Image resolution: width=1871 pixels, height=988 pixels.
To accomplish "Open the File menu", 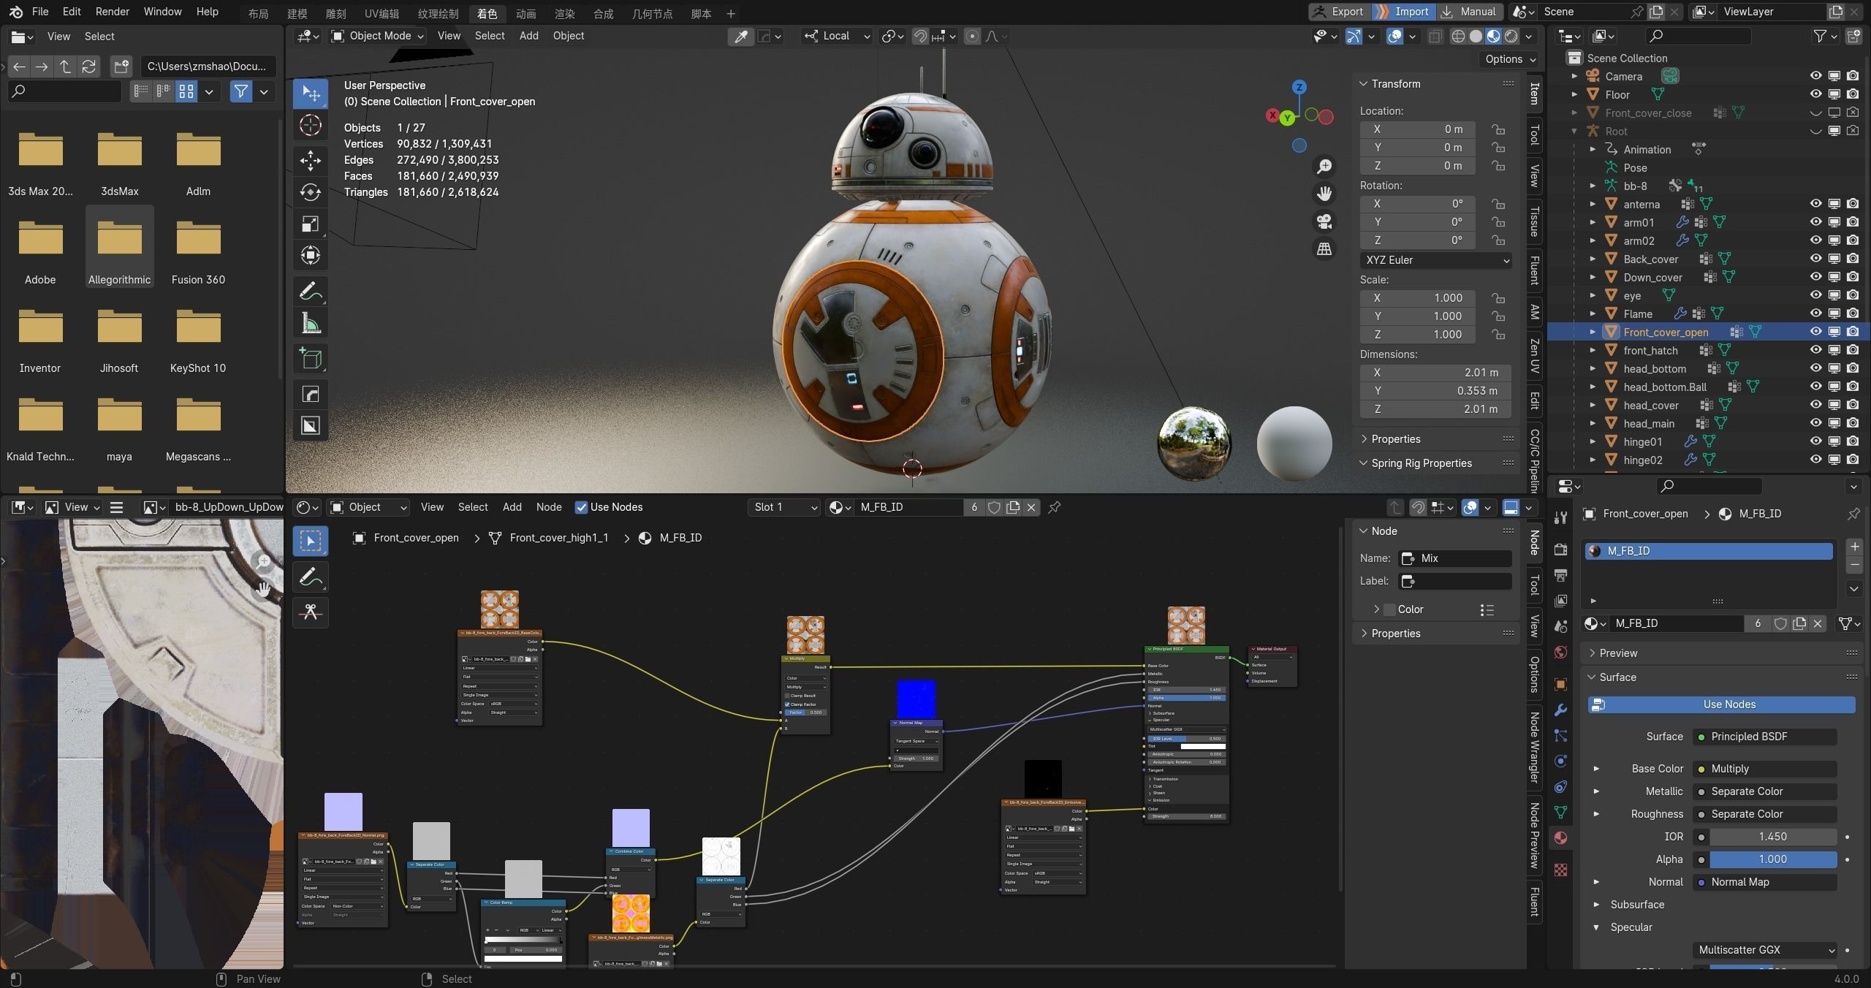I will (40, 12).
